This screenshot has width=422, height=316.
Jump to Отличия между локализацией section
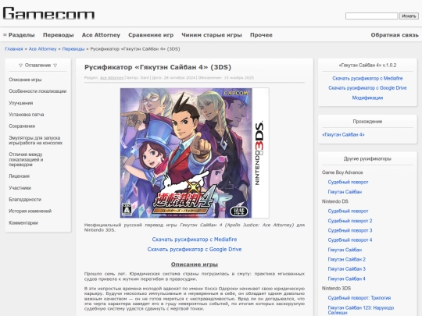pos(26,159)
